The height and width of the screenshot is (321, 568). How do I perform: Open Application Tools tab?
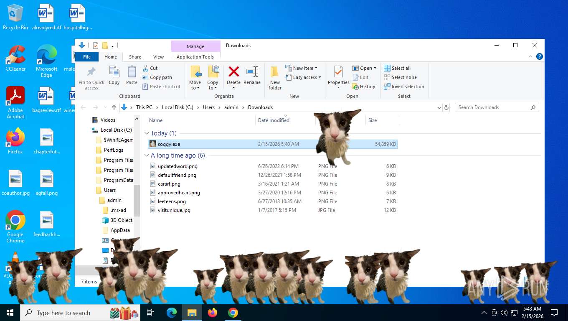[195, 57]
